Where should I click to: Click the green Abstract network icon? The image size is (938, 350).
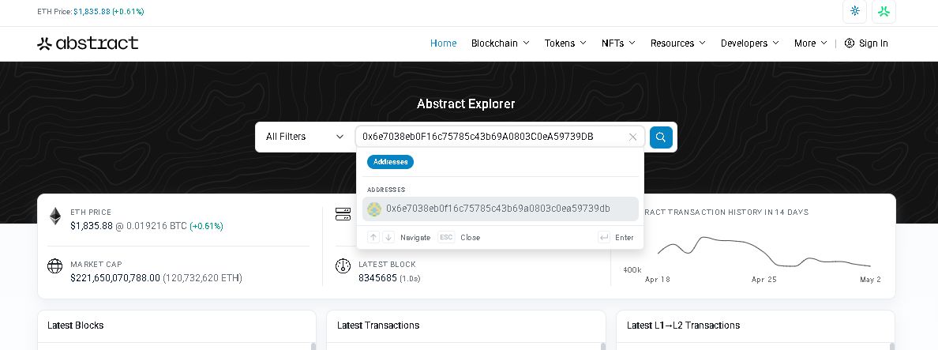pos(884,11)
